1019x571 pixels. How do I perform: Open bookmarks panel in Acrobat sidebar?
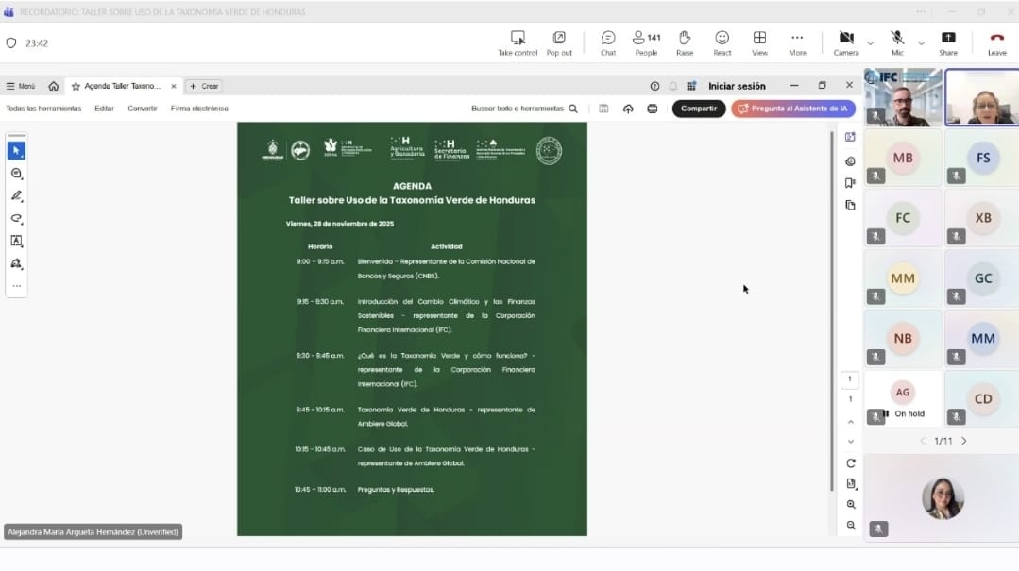coord(850,183)
